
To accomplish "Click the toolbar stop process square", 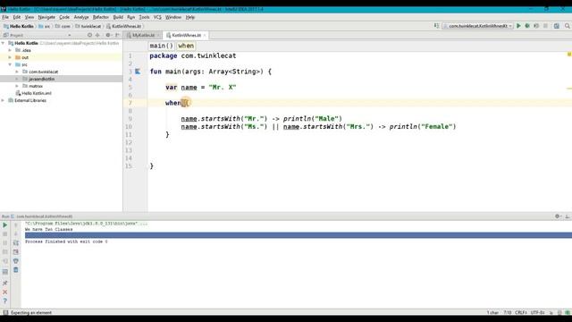I will click(545, 26).
